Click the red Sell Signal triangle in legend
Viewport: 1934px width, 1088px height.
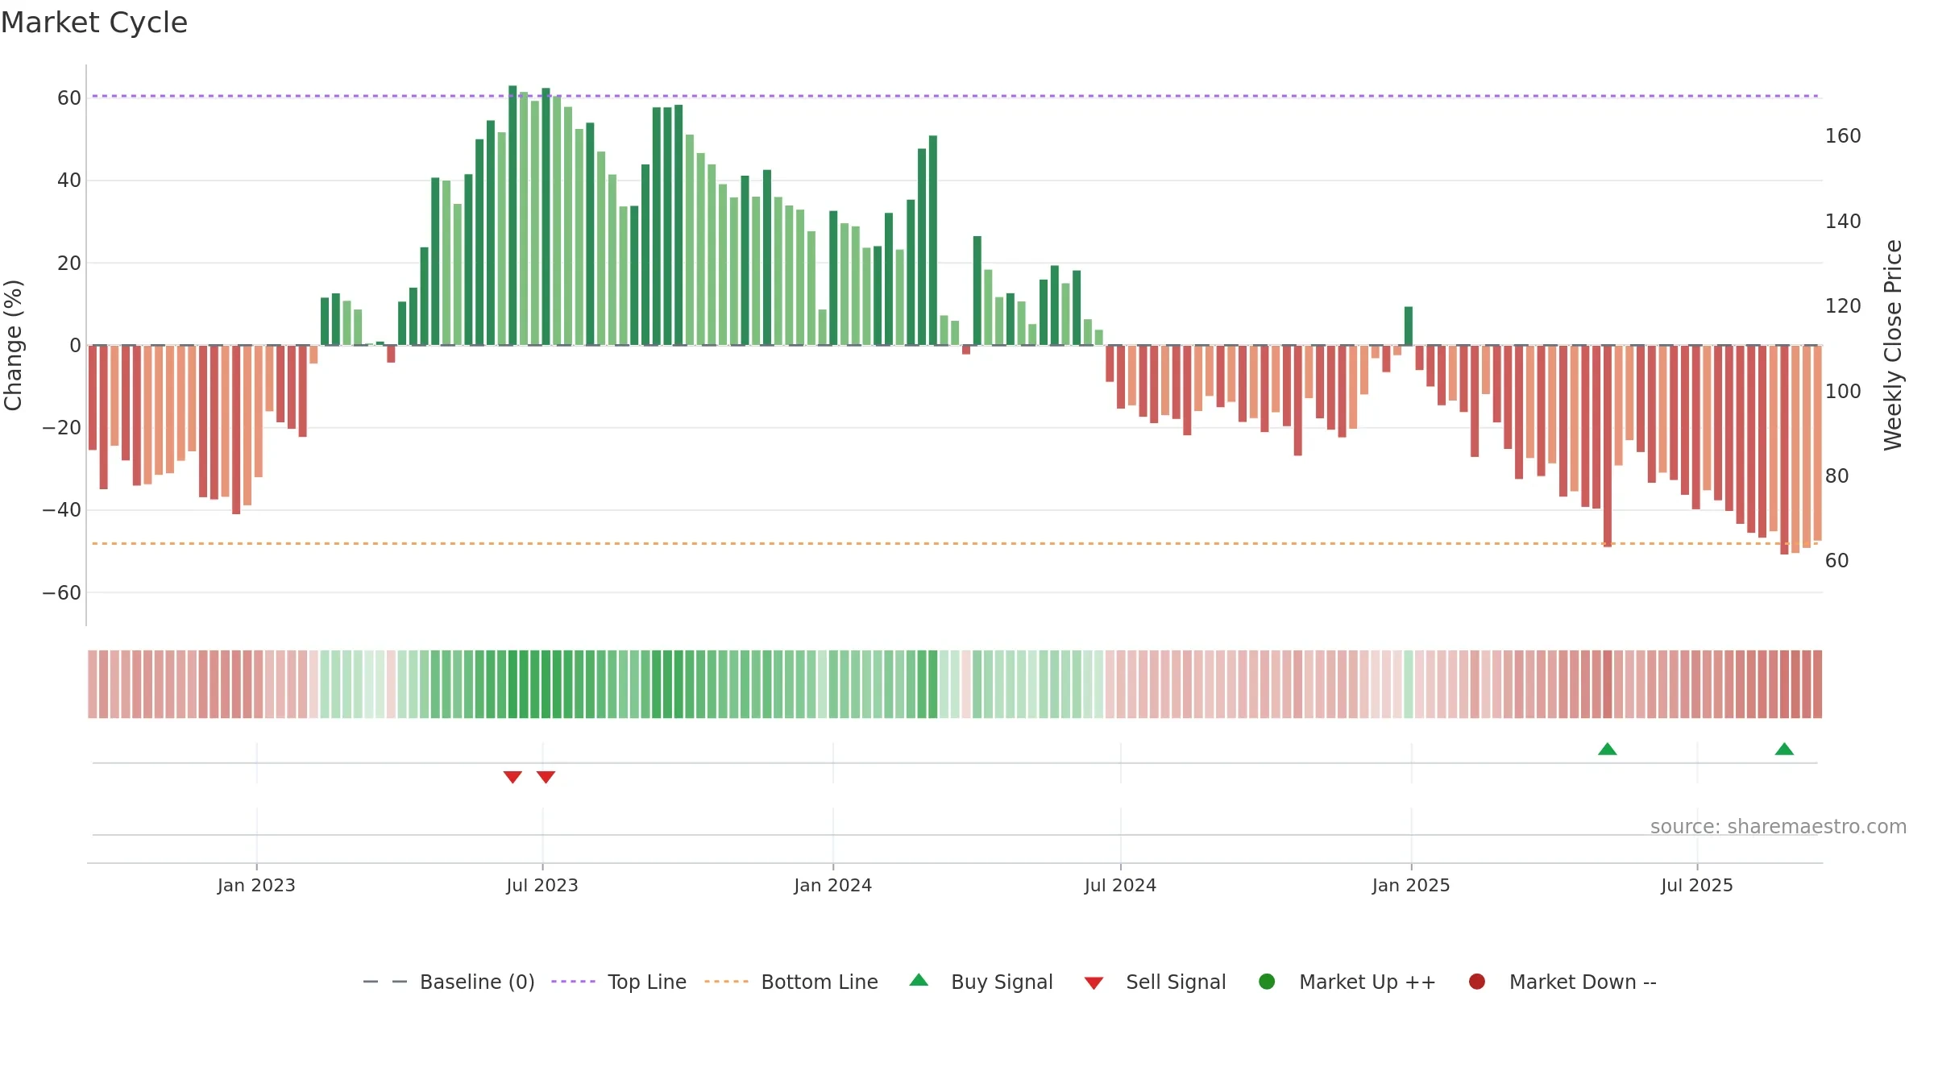[x=1094, y=983]
